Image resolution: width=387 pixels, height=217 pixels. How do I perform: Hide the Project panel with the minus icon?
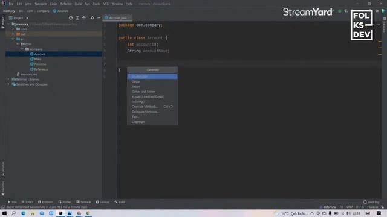pyautogui.click(x=99, y=18)
